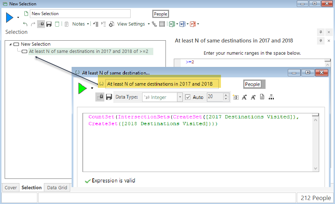Click the undo arrow in the Selection toolbar

[25, 24]
